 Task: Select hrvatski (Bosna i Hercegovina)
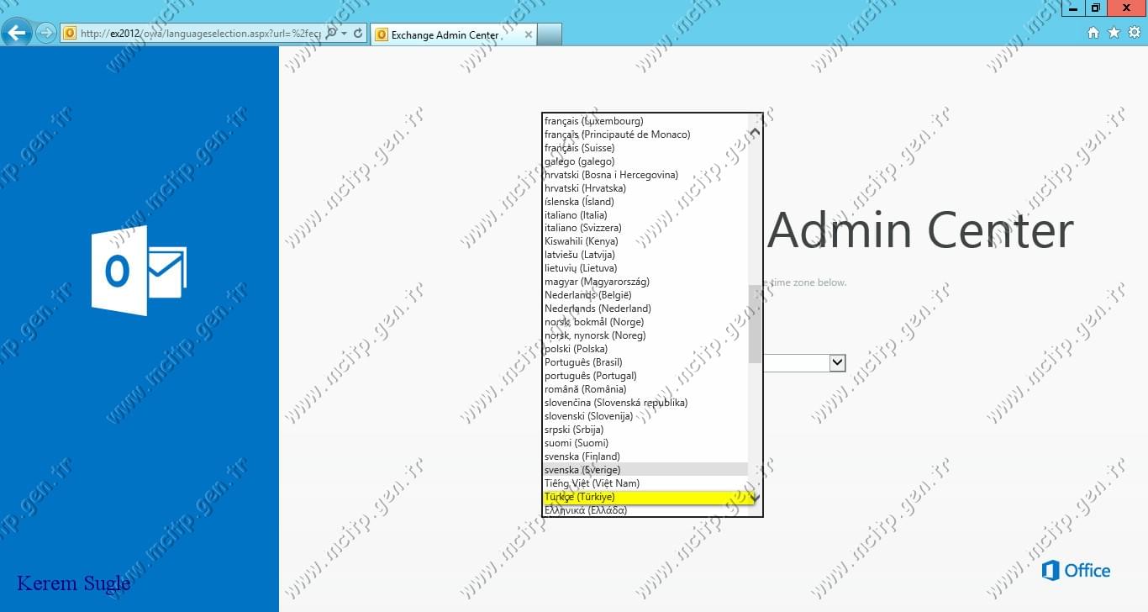click(645, 175)
